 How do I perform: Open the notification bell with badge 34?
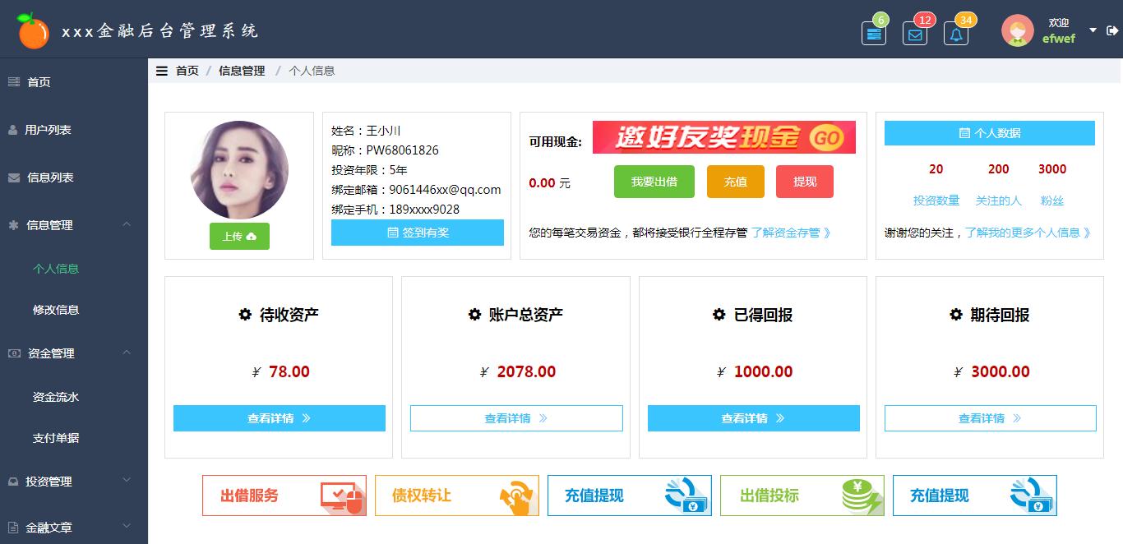pyautogui.click(x=956, y=34)
